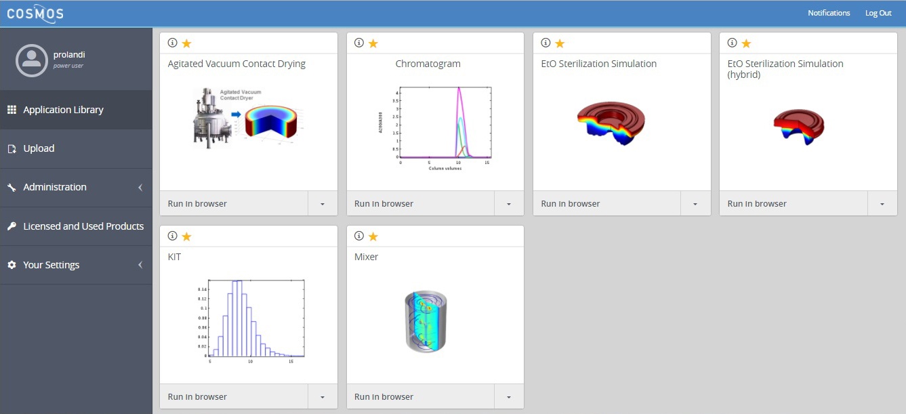Toggle favorite star on KIT card
Viewport: 906px width, 414px height.
(x=187, y=236)
